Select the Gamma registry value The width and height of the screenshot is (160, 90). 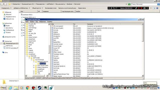55,60
